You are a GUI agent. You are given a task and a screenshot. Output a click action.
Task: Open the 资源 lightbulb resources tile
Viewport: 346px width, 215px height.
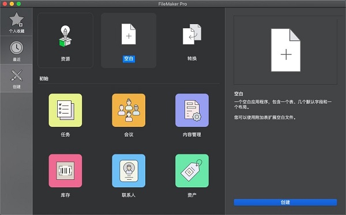(65, 40)
